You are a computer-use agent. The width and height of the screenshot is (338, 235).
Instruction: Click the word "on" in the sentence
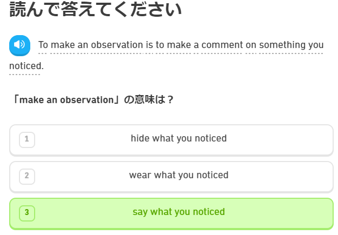[250, 45]
